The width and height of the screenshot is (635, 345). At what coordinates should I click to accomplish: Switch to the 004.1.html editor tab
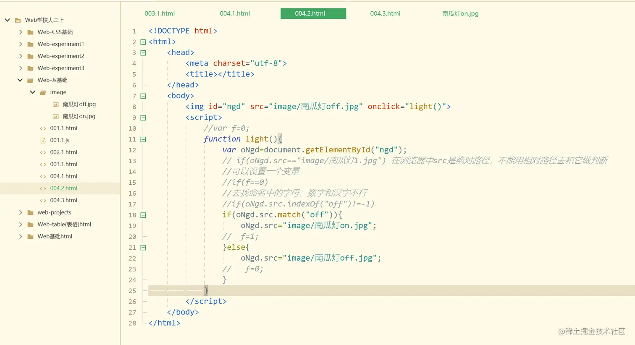pos(235,13)
